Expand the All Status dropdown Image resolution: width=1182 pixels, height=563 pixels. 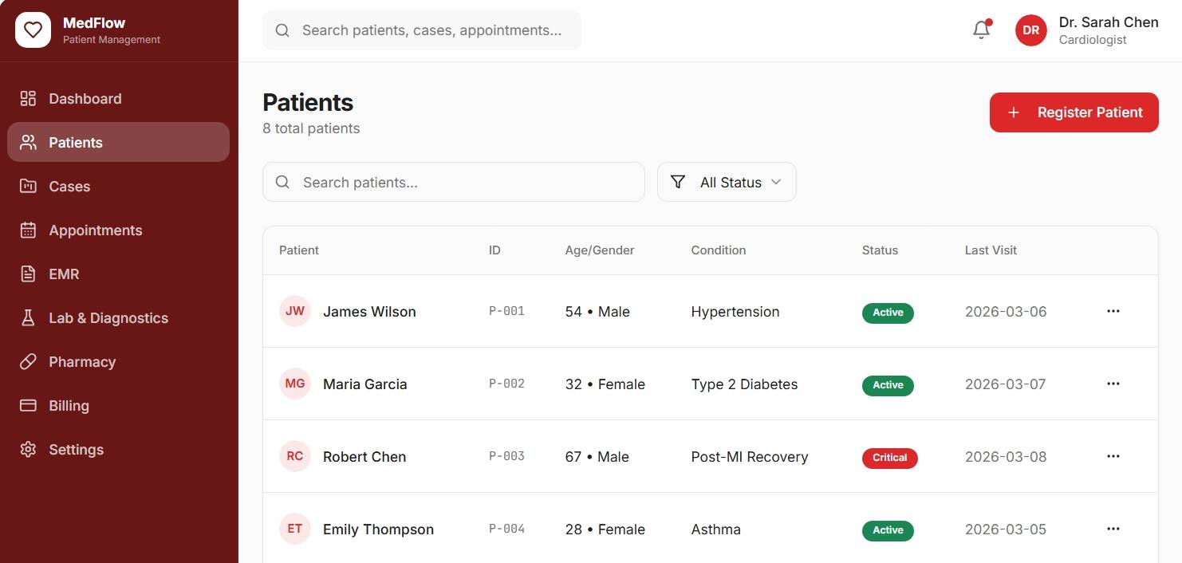[x=727, y=183]
